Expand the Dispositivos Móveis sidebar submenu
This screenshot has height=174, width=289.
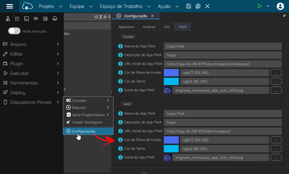tap(58, 102)
